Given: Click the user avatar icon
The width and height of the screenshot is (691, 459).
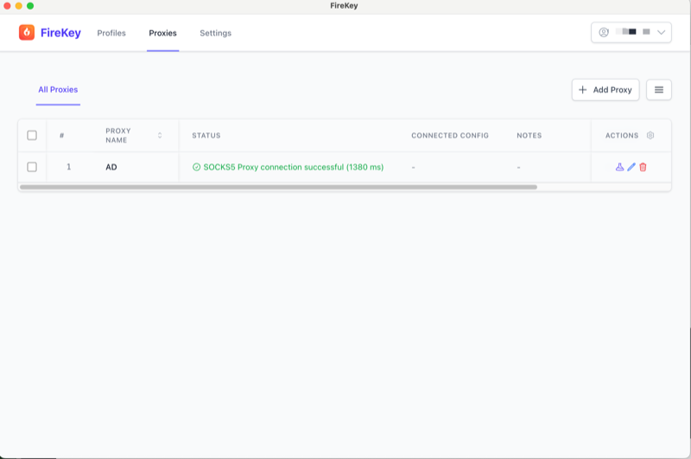Looking at the screenshot, I should pos(604,33).
